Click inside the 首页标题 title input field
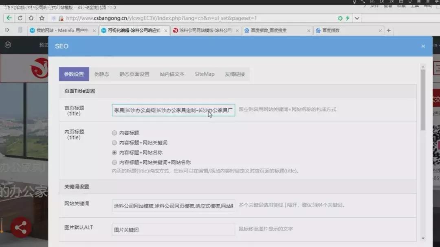Image resolution: width=440 pixels, height=247 pixels. click(x=173, y=111)
